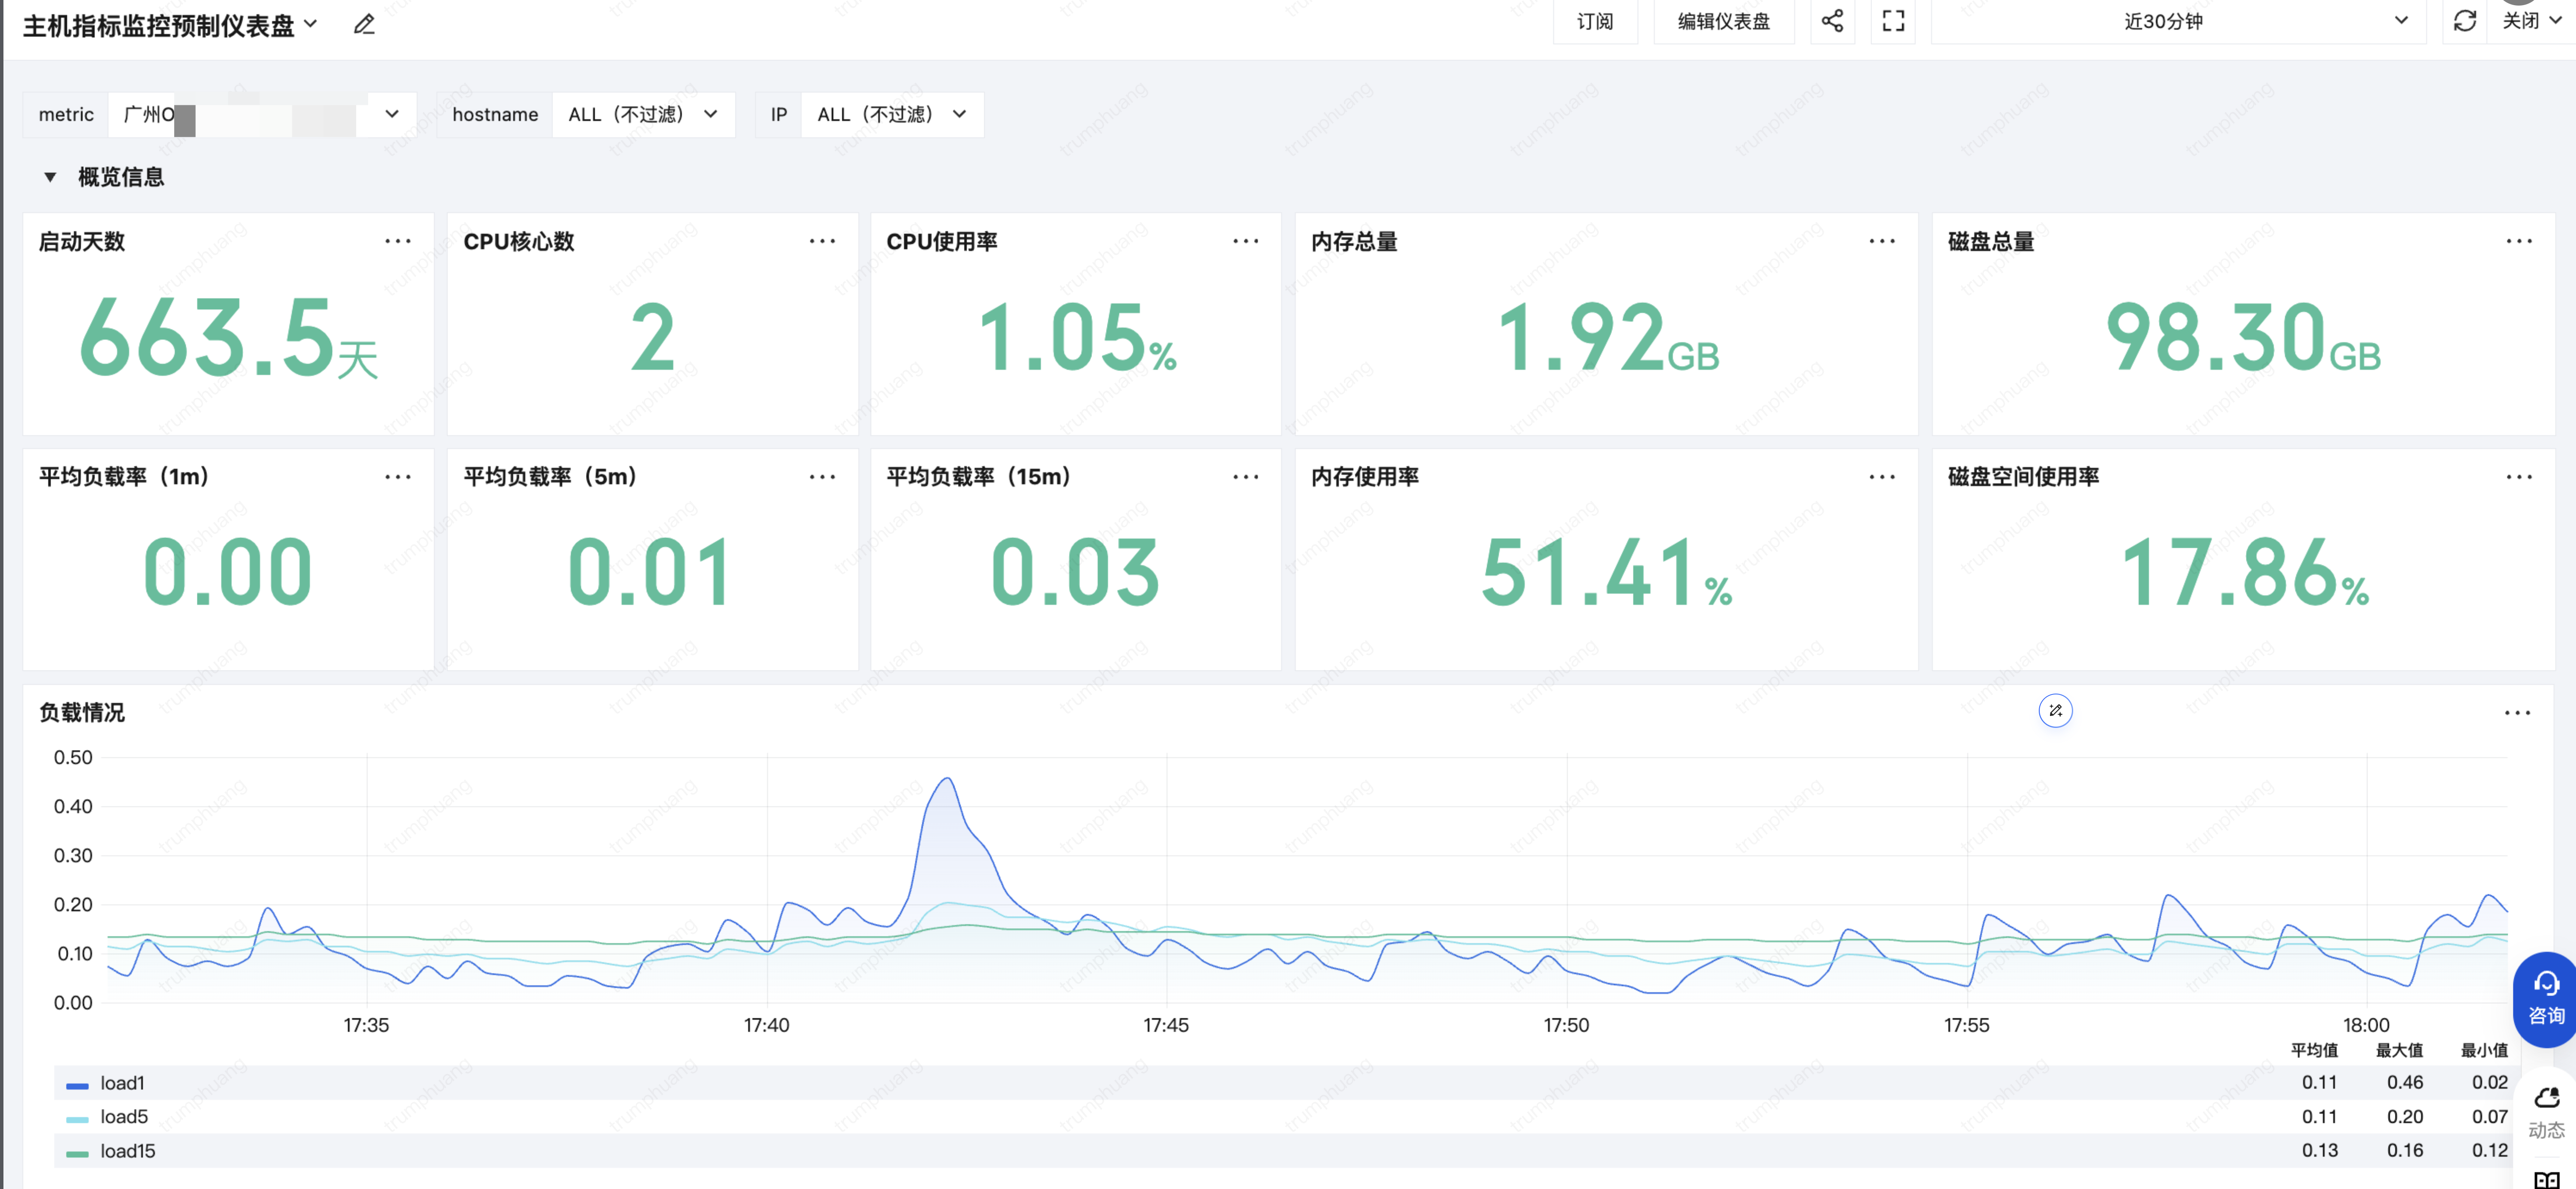Image resolution: width=2576 pixels, height=1189 pixels.
Task: Click the magic wand icon on 负载情况
Action: 2055,711
